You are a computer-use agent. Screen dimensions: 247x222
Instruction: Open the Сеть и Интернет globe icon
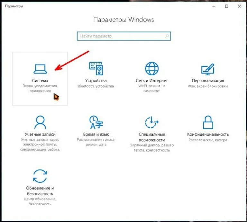point(152,69)
